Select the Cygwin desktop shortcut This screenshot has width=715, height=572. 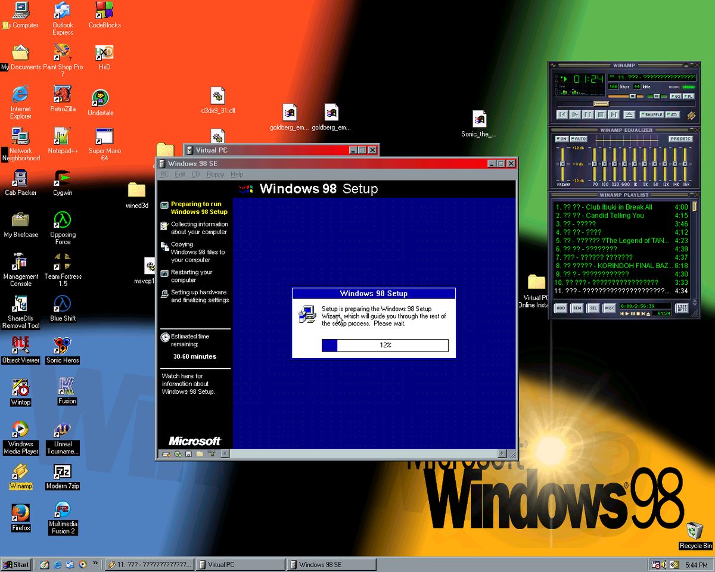coord(63,179)
